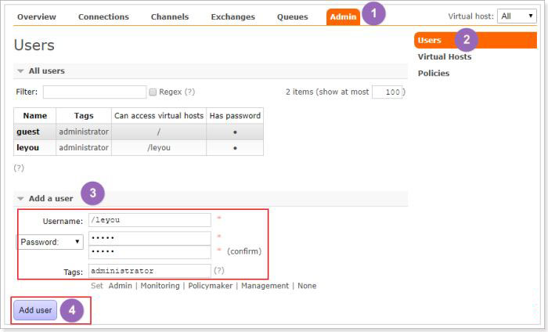The width and height of the screenshot is (548, 332).
Task: Click the Regex help question mark
Action: [x=189, y=92]
